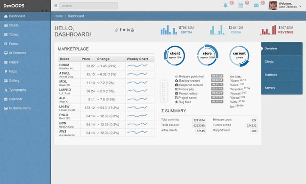The image size is (306, 184).
Task: Click Jane Devoops avatar photo
Action: [x=273, y=6]
